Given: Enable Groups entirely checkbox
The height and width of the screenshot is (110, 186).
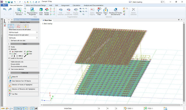Looking at the screenshot, I should pos(9,64).
